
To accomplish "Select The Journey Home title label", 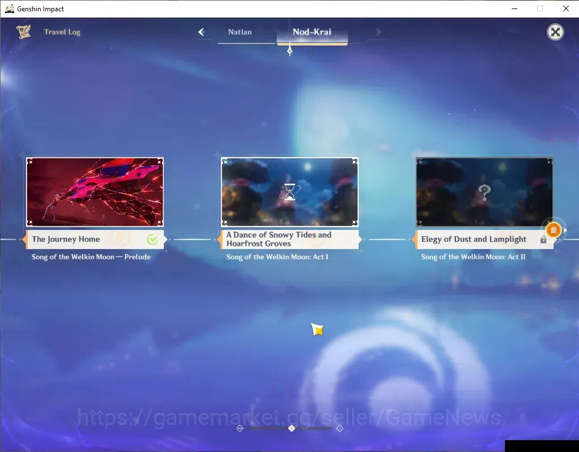I will click(x=66, y=239).
